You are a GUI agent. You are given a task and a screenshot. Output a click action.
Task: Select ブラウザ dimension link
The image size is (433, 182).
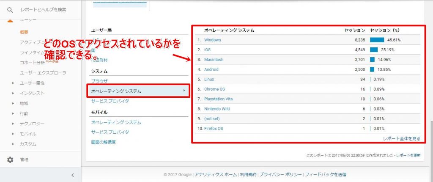(99, 81)
